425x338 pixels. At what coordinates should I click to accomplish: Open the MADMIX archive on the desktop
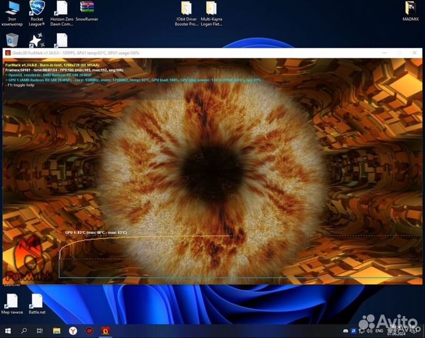pos(410,8)
